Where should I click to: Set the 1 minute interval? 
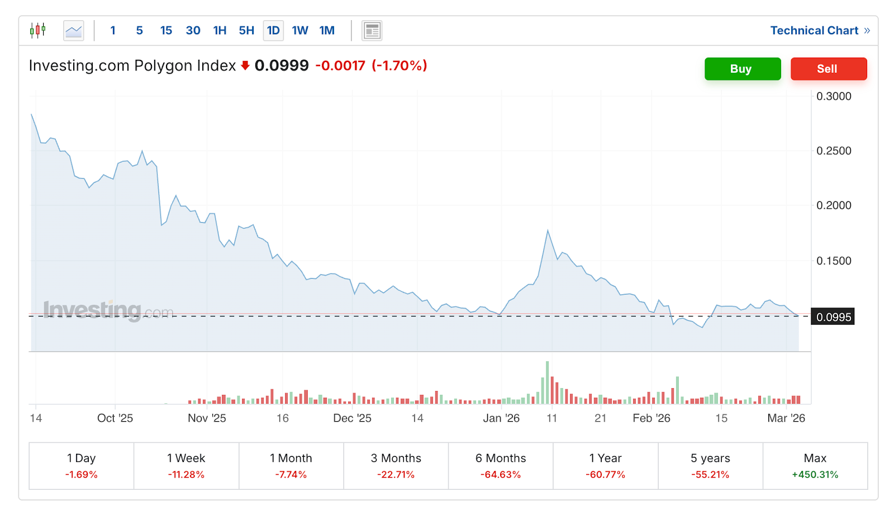point(113,30)
